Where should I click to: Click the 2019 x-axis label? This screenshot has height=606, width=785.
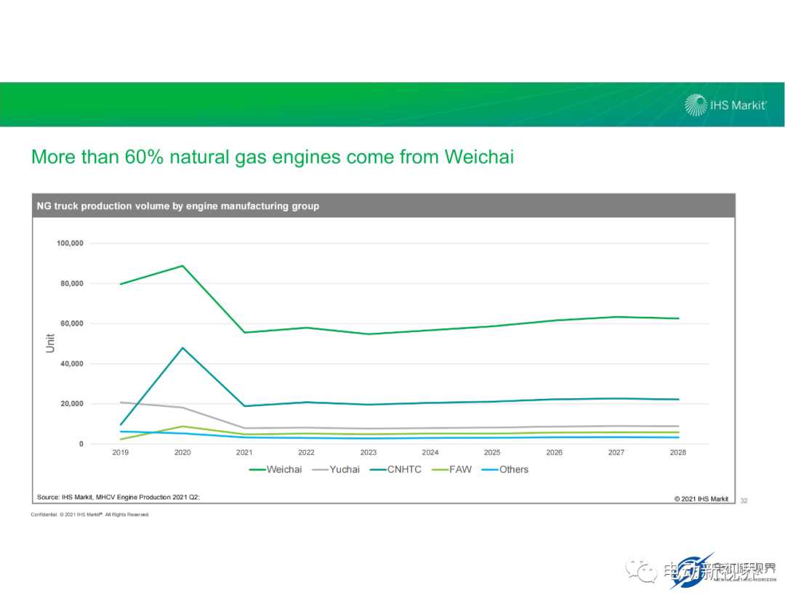pos(120,453)
